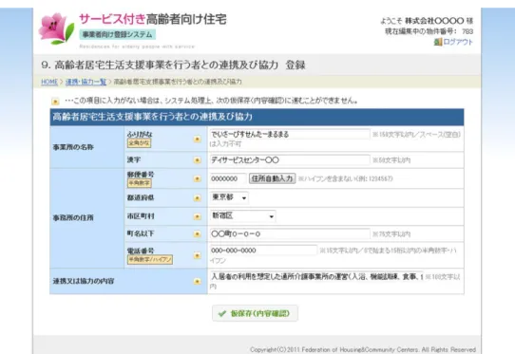Focus the 郵便番号 postal code field
Viewport: 515px width, 354px height.
point(228,178)
